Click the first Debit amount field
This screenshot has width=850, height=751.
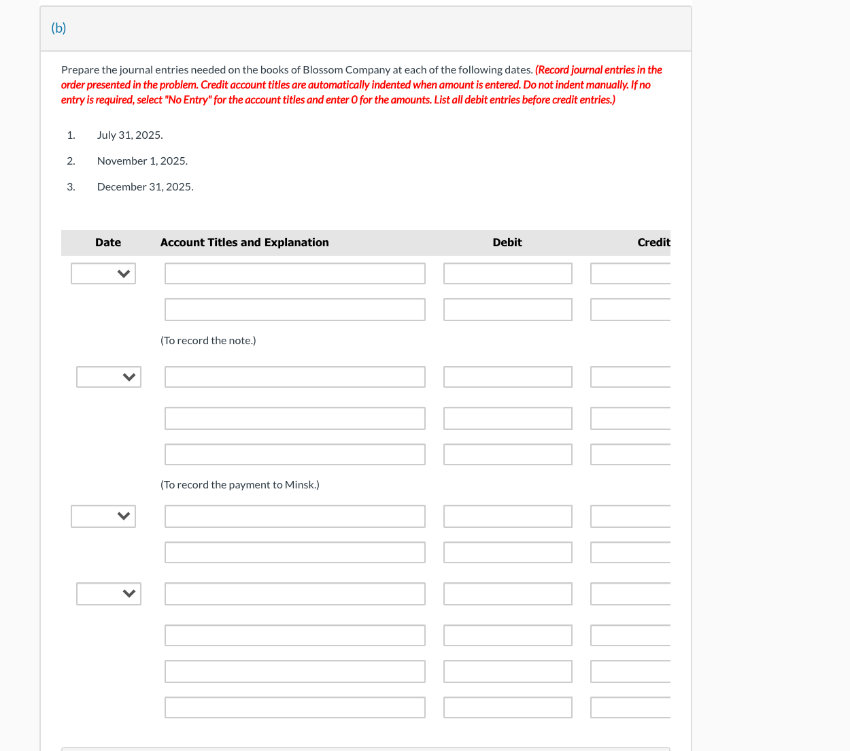[x=507, y=273]
